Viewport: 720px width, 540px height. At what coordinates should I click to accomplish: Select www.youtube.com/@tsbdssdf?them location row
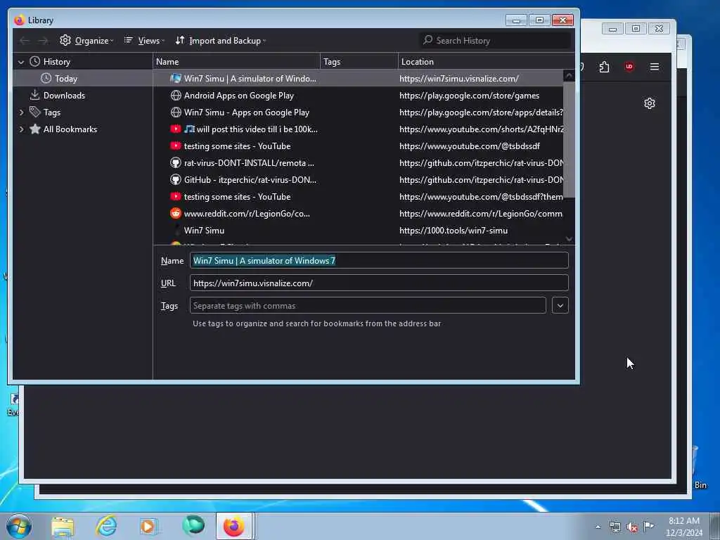[x=358, y=197]
